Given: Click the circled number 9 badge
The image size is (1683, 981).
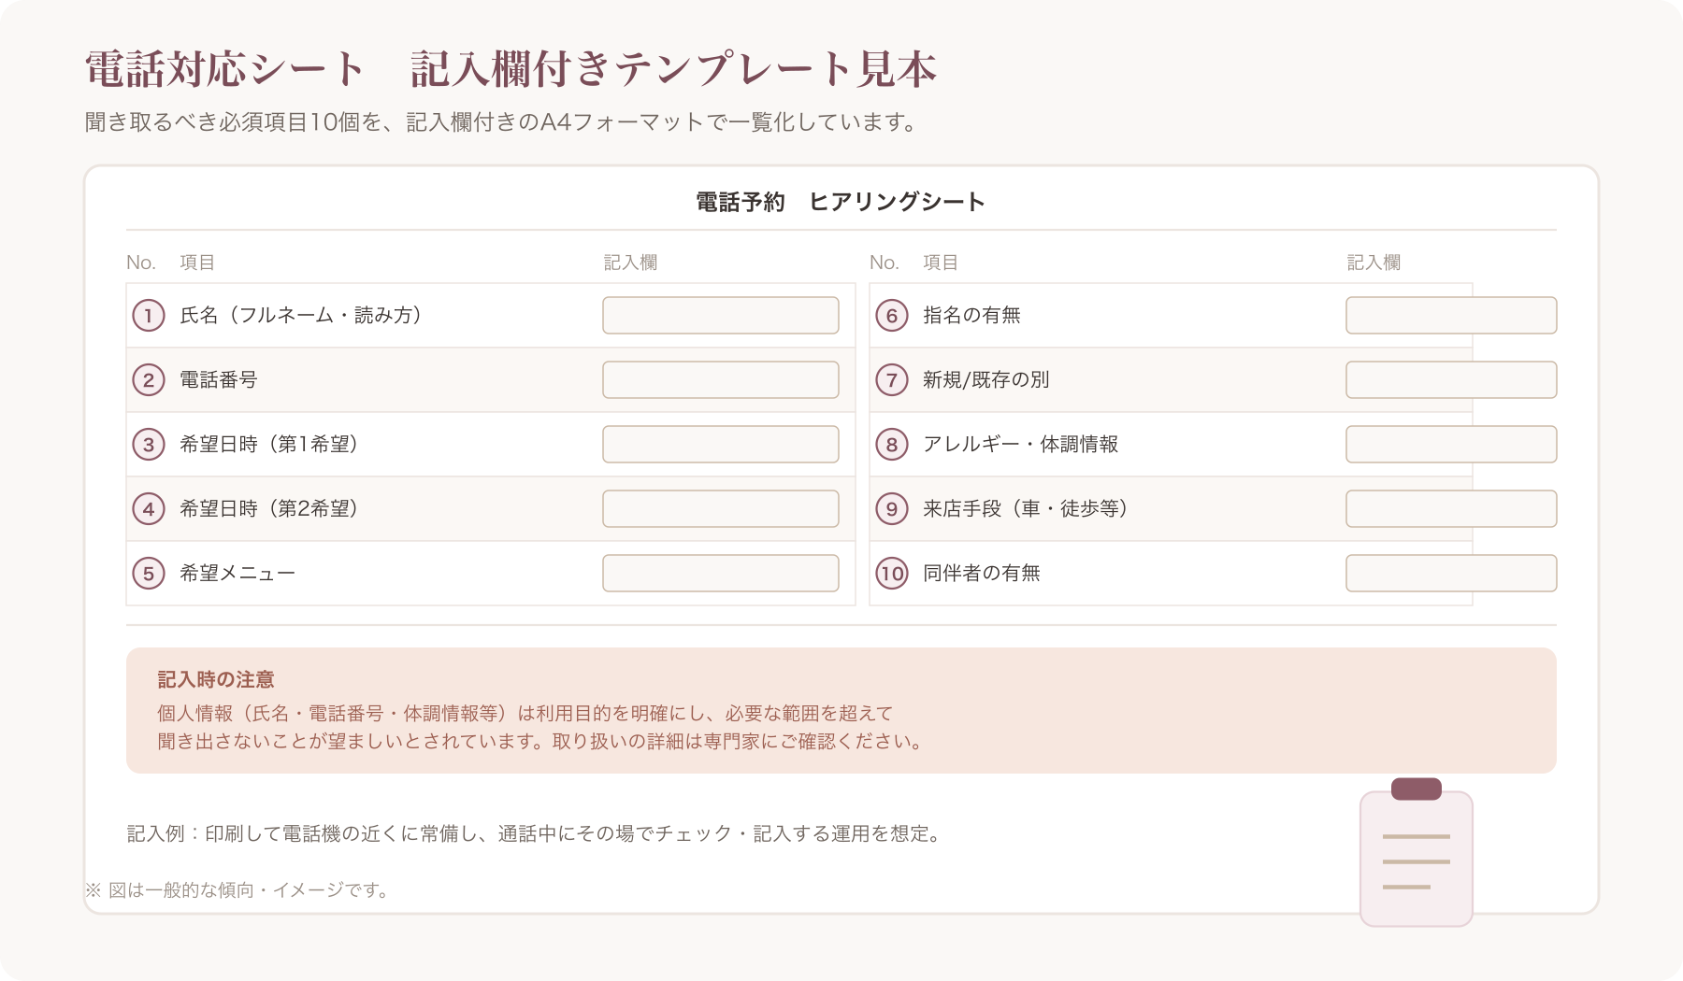Looking at the screenshot, I should pos(892,509).
